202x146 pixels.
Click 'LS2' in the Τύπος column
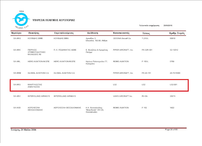(144, 85)
